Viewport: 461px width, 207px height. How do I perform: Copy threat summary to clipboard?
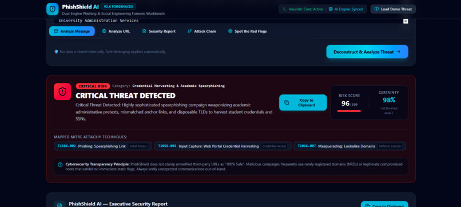(303, 102)
